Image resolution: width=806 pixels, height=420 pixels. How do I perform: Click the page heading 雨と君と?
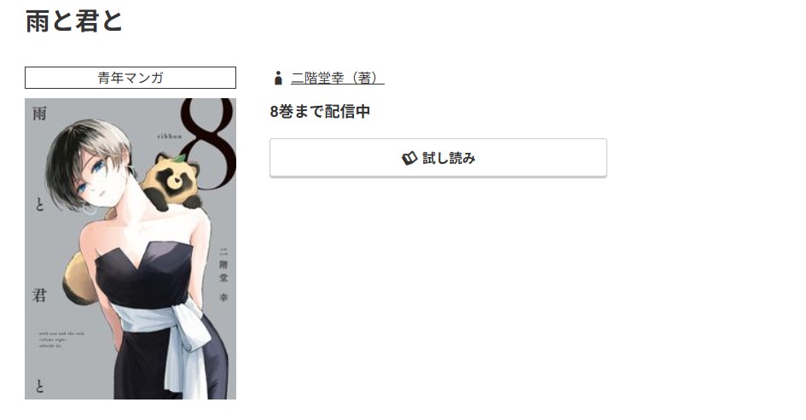point(73,21)
